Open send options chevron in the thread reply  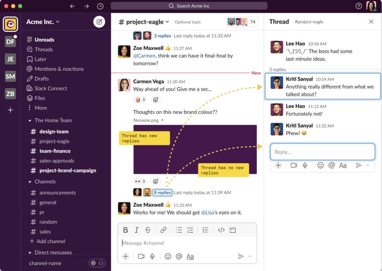click(x=368, y=165)
